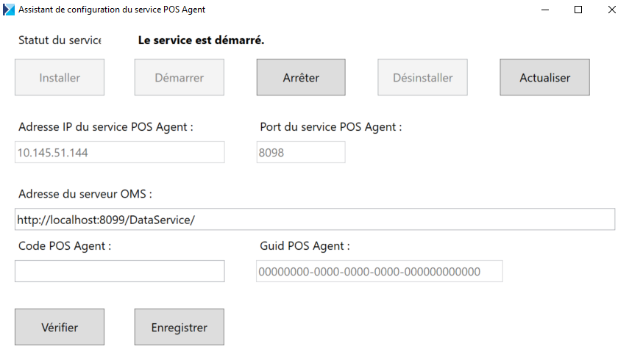Click the Installer button
This screenshot has height=360, width=629.
tap(60, 77)
